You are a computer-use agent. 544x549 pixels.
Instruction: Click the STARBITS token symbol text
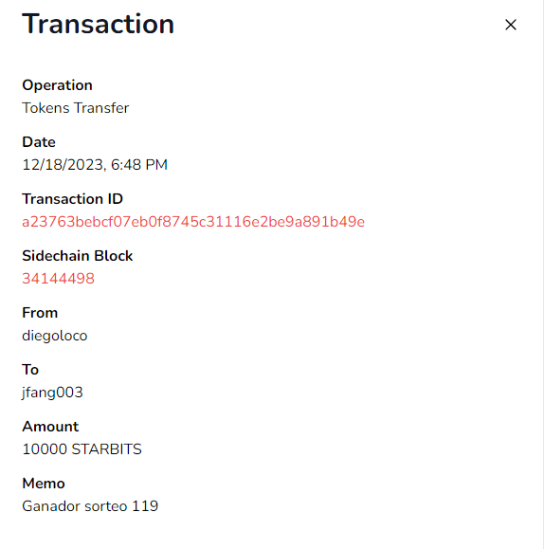click(x=106, y=449)
